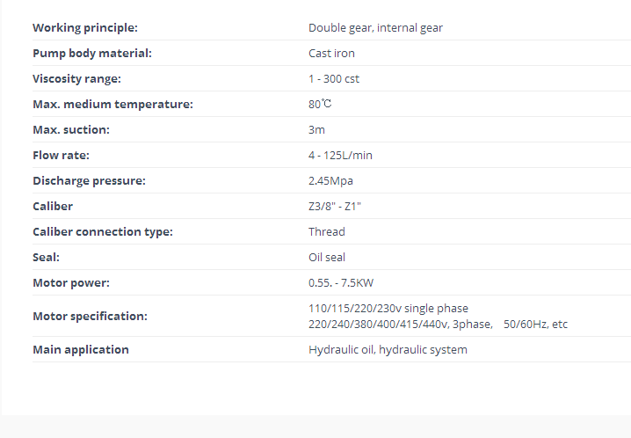
Task: Click the 'Working principle:' label
Action: tap(85, 28)
